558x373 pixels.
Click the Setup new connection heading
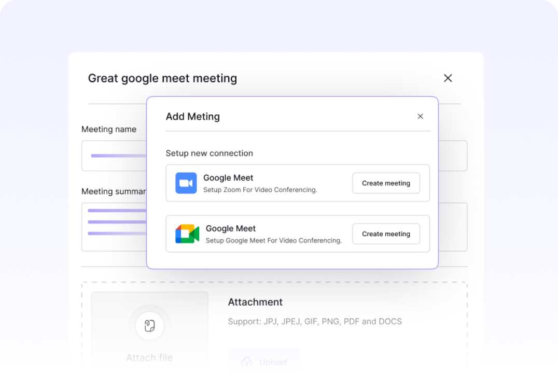point(210,153)
